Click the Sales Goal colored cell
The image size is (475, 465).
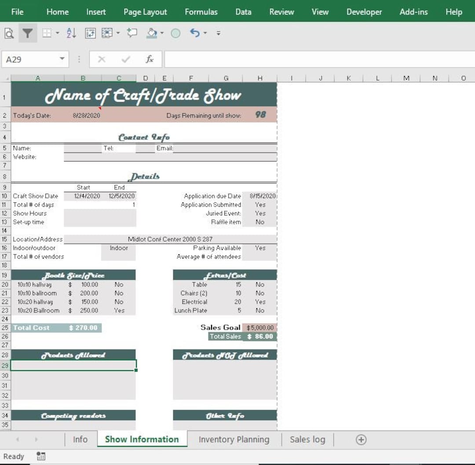(x=259, y=327)
